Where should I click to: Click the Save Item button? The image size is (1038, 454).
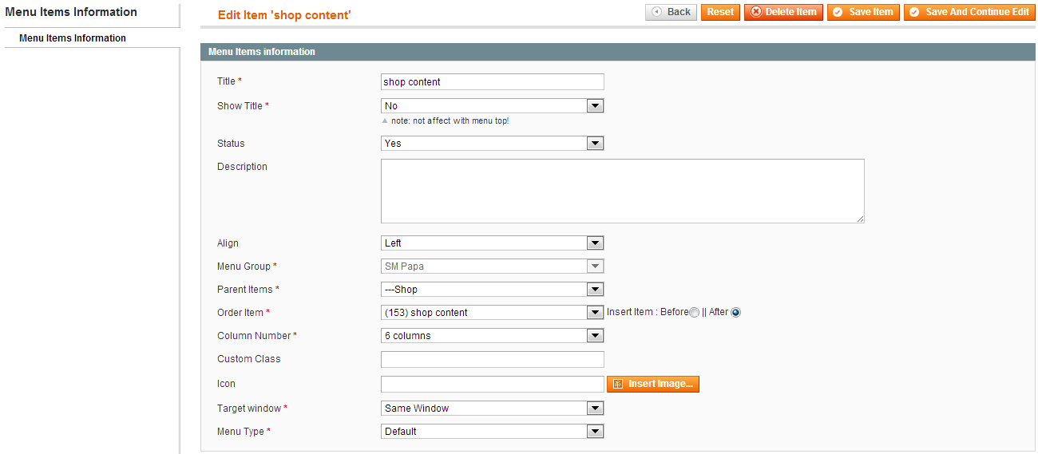[863, 12]
